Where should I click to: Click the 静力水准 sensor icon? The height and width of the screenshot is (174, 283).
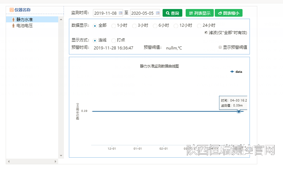(13, 20)
